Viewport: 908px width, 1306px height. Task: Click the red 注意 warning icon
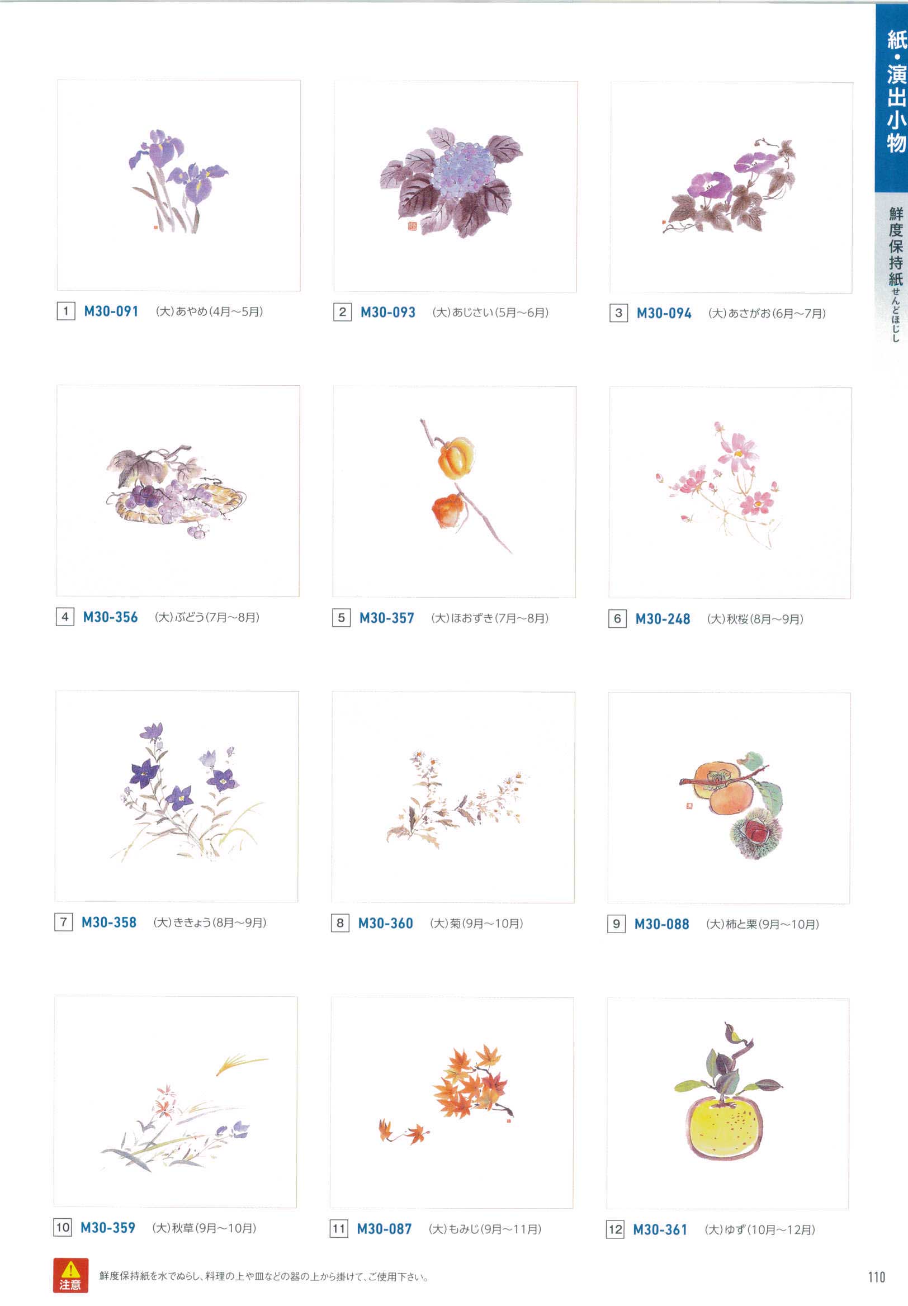tap(70, 1275)
